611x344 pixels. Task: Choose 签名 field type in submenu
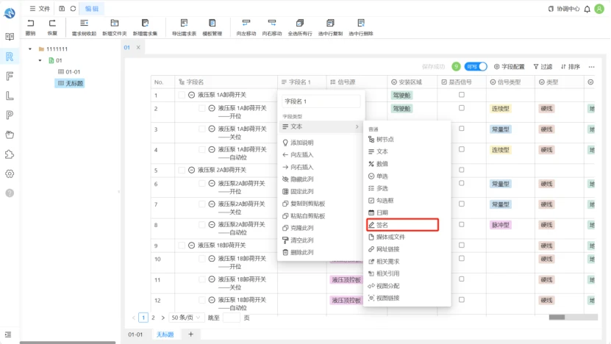402,225
